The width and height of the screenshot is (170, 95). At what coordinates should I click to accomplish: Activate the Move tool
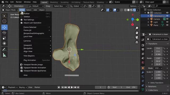tap(4, 27)
